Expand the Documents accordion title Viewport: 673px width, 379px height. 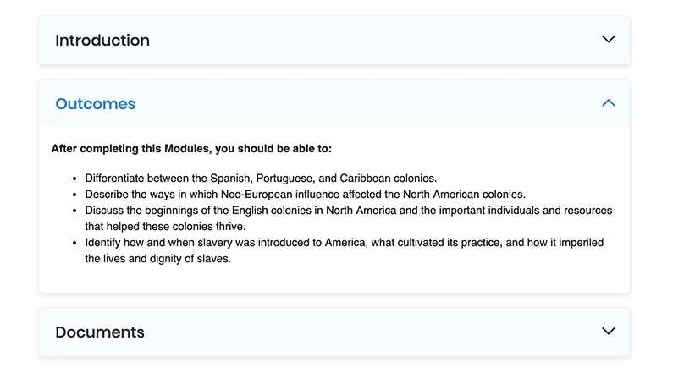point(99,332)
